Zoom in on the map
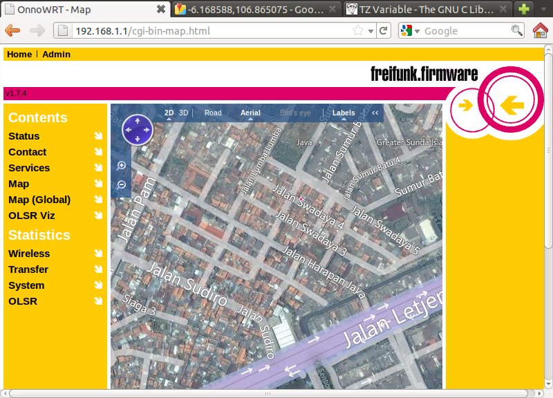The image size is (553, 398). tap(122, 165)
